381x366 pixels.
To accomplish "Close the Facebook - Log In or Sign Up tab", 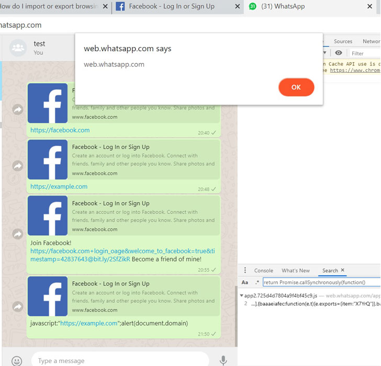I will [x=238, y=6].
